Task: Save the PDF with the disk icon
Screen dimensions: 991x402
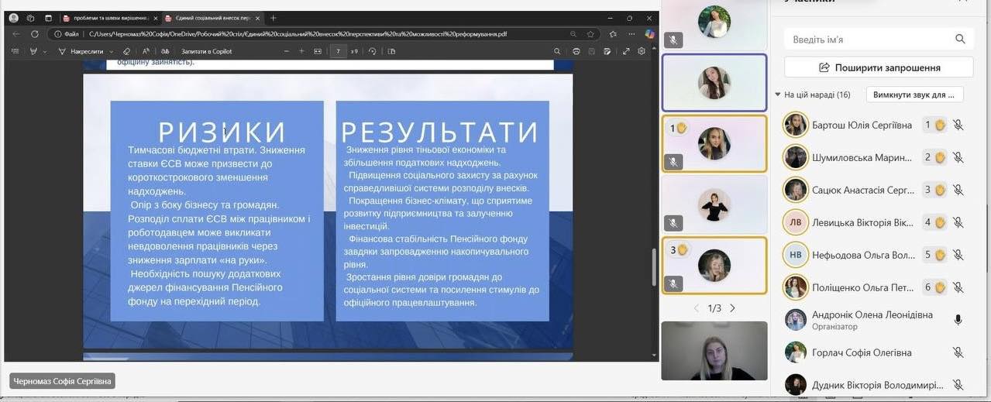Action: coord(593,51)
